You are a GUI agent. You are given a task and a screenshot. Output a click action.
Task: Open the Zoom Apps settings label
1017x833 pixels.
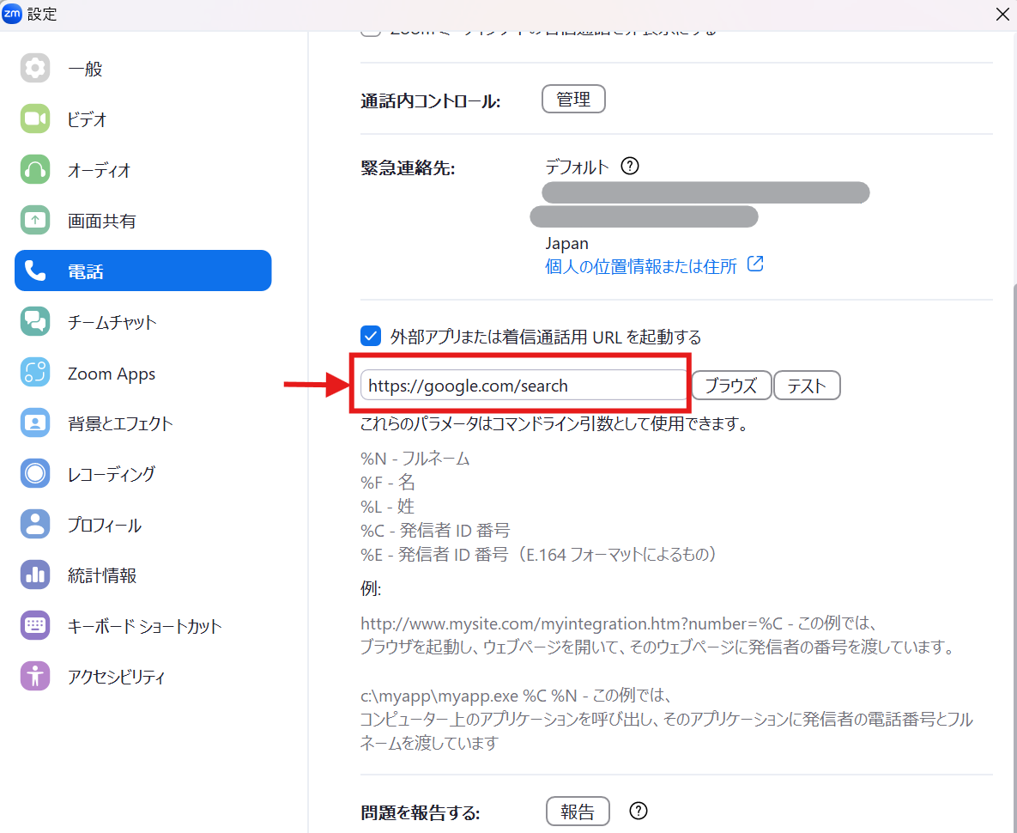112,374
